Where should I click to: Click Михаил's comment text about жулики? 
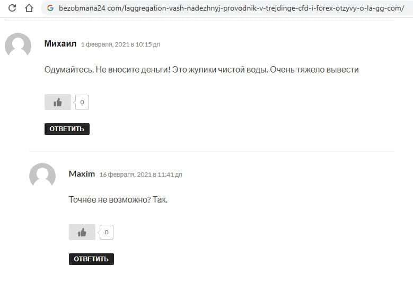tap(201, 70)
